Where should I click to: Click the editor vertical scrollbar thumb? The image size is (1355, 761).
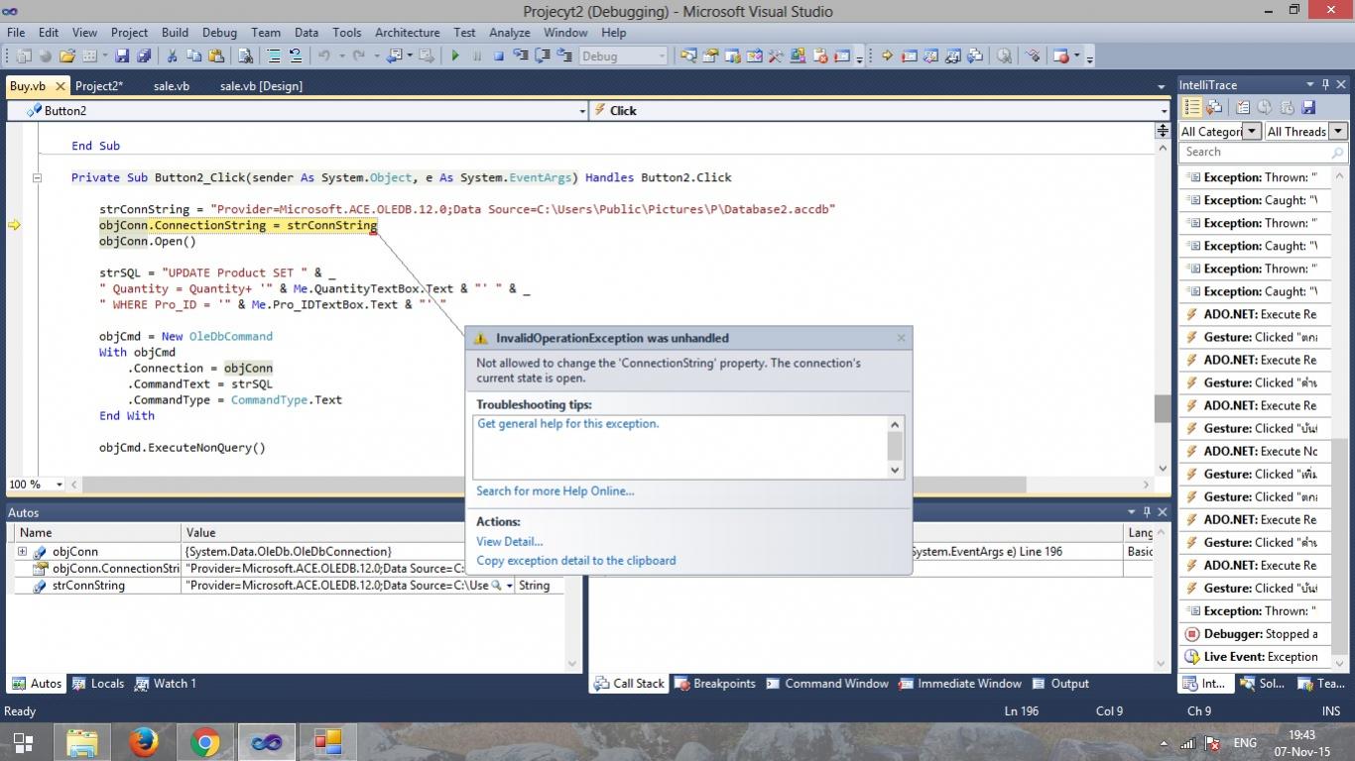click(x=1162, y=409)
